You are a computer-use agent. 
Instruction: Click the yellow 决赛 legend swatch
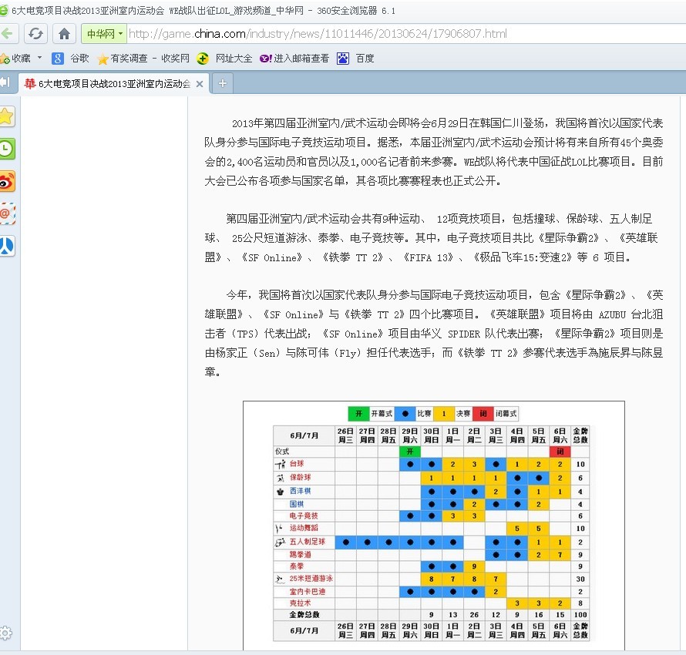tap(444, 414)
